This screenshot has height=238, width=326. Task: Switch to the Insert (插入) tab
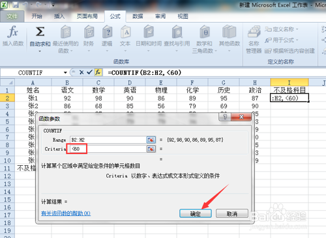[x=59, y=16]
